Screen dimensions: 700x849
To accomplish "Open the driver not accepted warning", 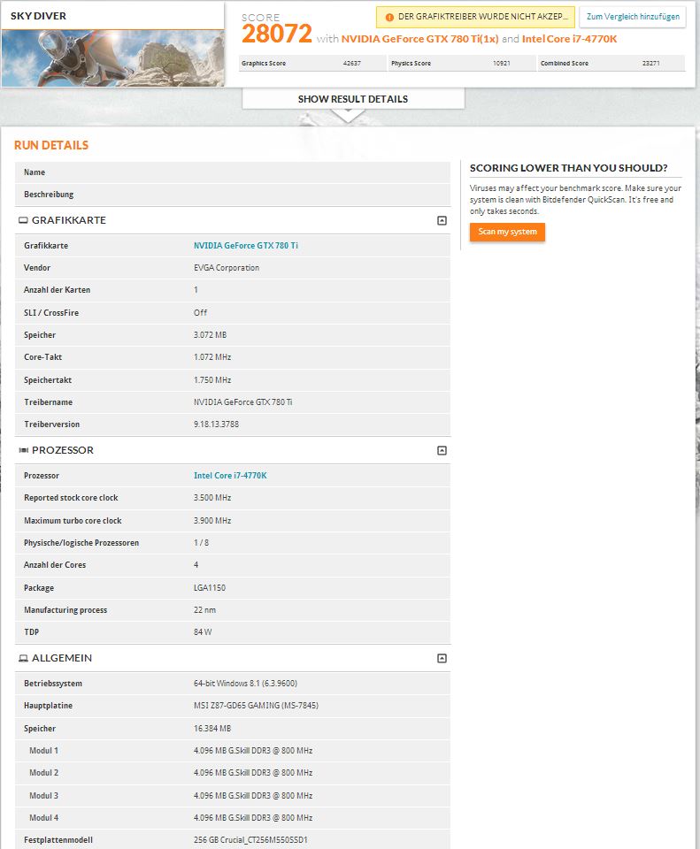I will (475, 17).
